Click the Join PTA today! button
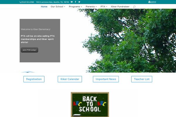Viewport: 176px width, 117px height. tap(30, 50)
